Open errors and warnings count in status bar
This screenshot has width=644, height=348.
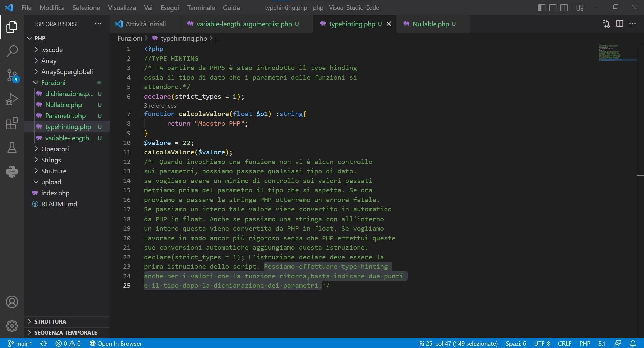click(x=68, y=343)
